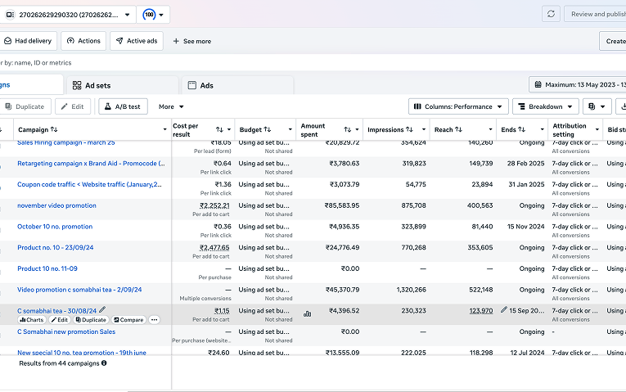
Task: Apply the Had delivery filter
Action: [28, 41]
